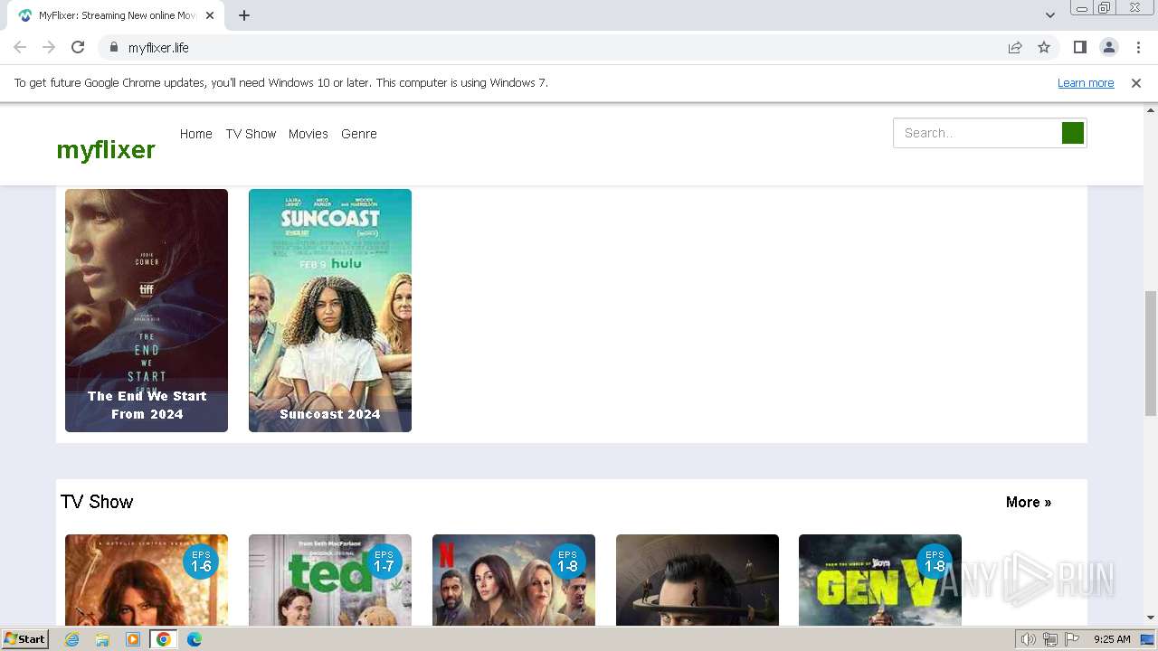Open the first TV show poster with EPS 1-6

click(x=147, y=580)
